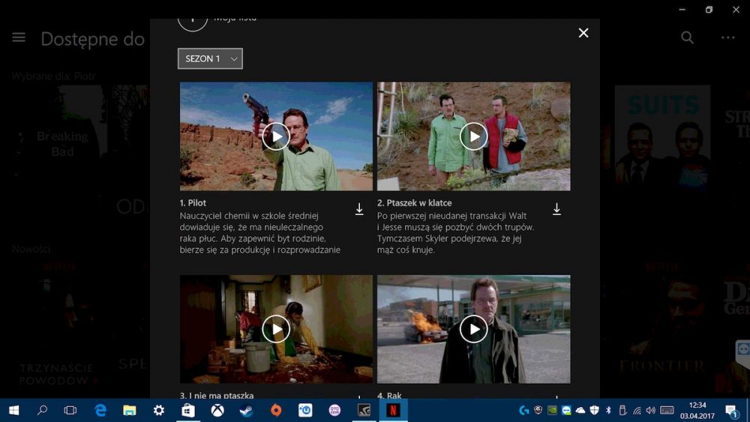Open Wi-Fi network tray icon

637,410
